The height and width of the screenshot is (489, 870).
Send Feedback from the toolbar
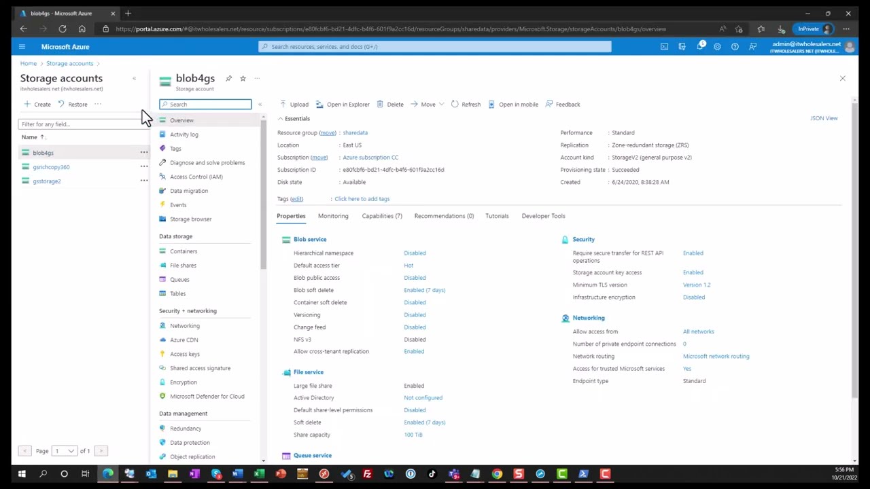click(562, 105)
